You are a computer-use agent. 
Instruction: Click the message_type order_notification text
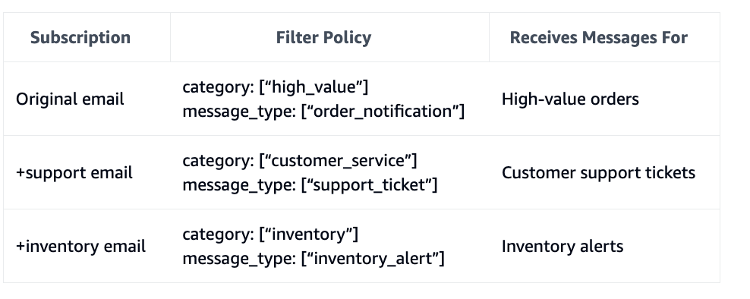coord(323,112)
